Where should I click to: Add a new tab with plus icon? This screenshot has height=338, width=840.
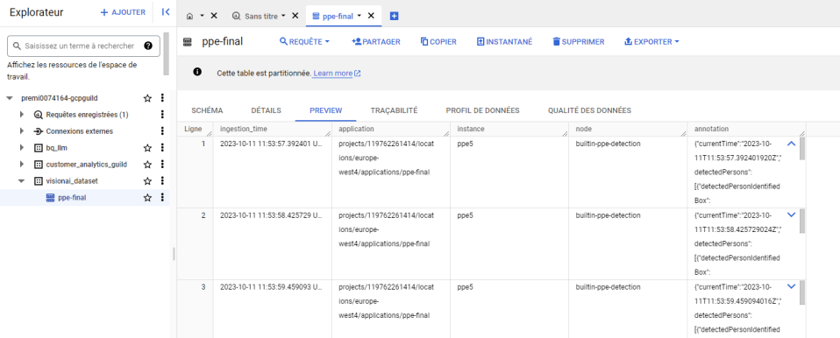pos(395,16)
